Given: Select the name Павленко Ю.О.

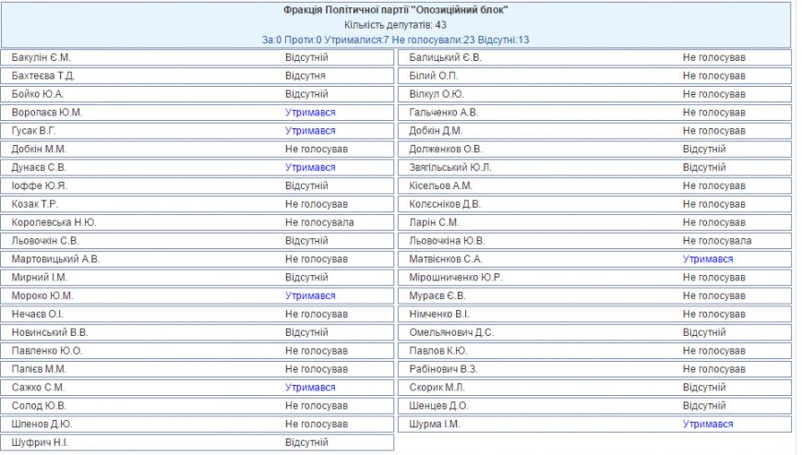Looking at the screenshot, I should tap(46, 352).
